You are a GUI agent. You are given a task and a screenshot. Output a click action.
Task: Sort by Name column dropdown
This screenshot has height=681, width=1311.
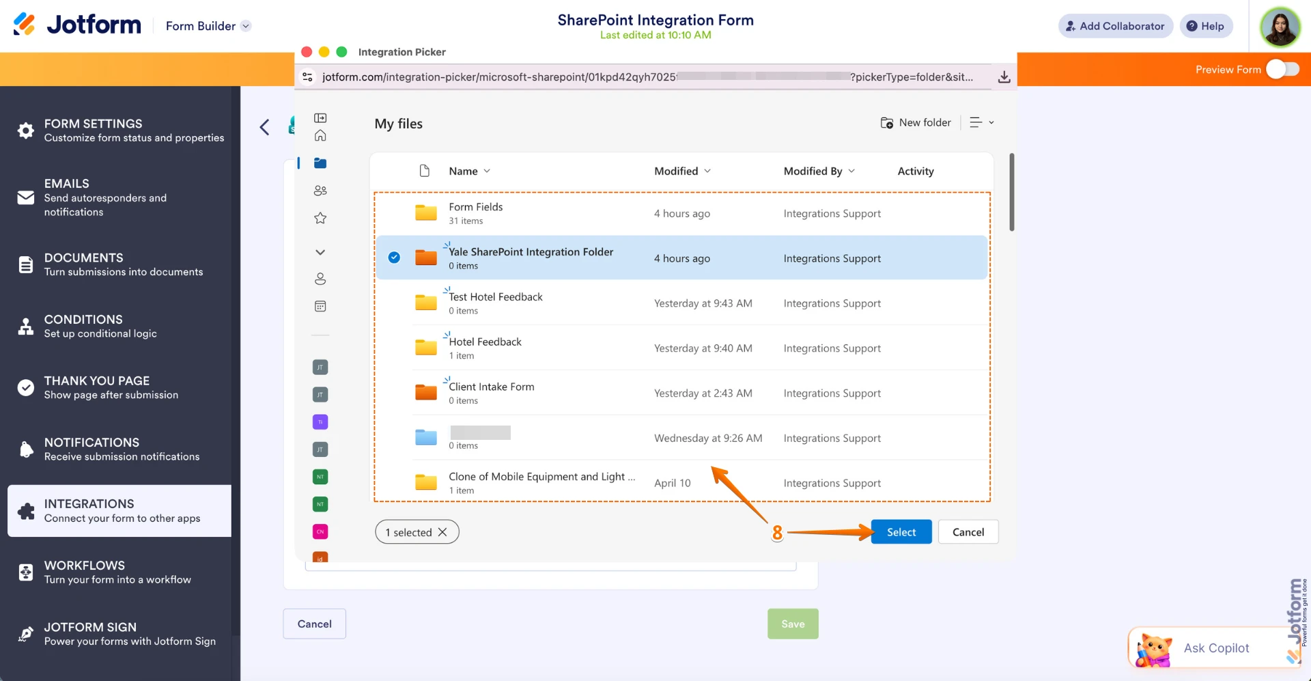pyautogui.click(x=470, y=171)
